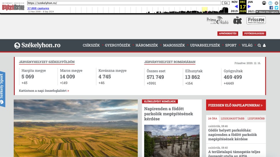Click the Wayback Machine logo

pos(13,7)
